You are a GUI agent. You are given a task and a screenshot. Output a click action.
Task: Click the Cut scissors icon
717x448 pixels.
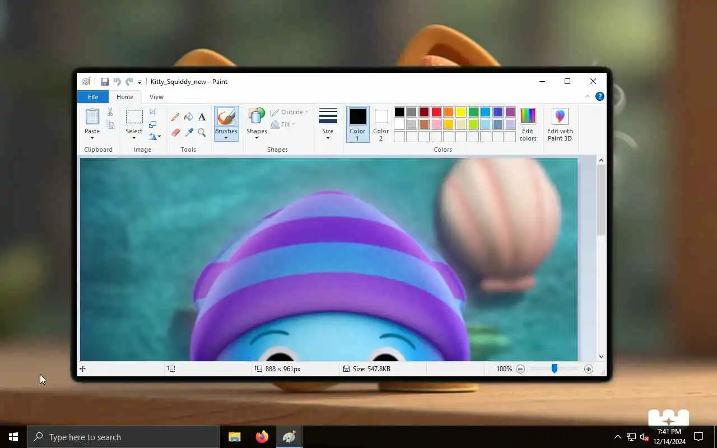tap(110, 112)
